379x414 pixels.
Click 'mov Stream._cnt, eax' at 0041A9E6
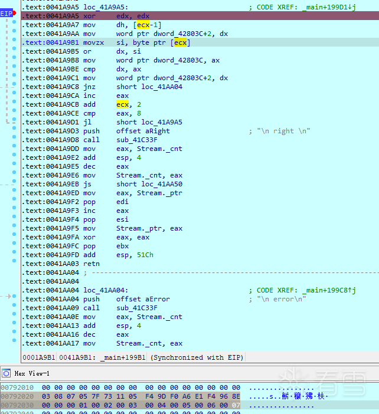(x=133, y=175)
